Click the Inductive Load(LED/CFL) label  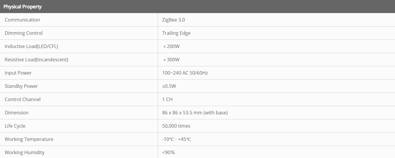click(x=33, y=46)
